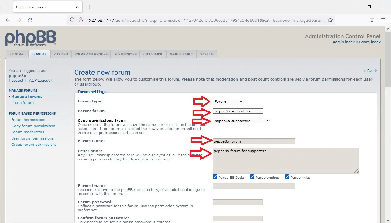Open the Forum type dropdown
This screenshot has height=223, width=391.
pyautogui.click(x=228, y=102)
